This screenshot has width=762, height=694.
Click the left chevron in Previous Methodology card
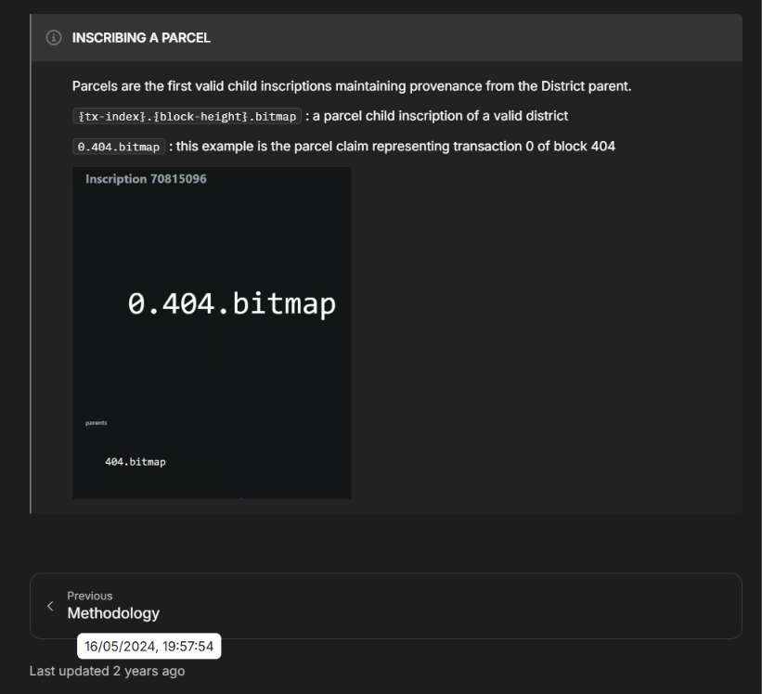[50, 606]
